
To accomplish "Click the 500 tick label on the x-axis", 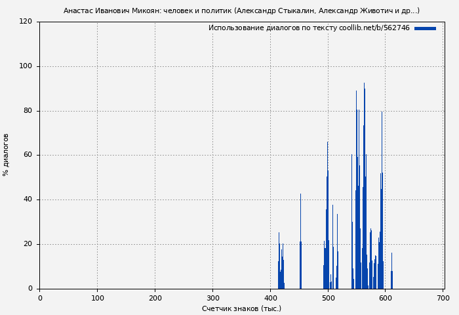I will [x=328, y=298].
